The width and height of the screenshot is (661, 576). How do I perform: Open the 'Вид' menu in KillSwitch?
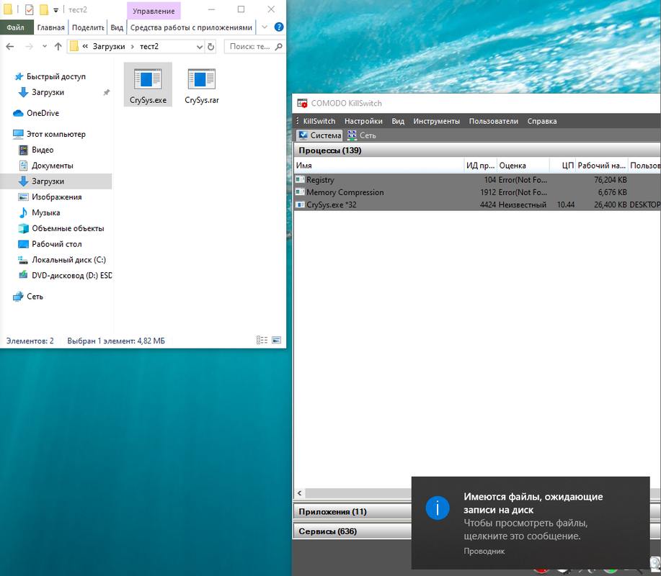(397, 121)
